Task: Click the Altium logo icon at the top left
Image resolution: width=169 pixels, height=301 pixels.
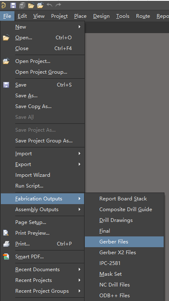Action: pyautogui.click(x=3, y=5)
